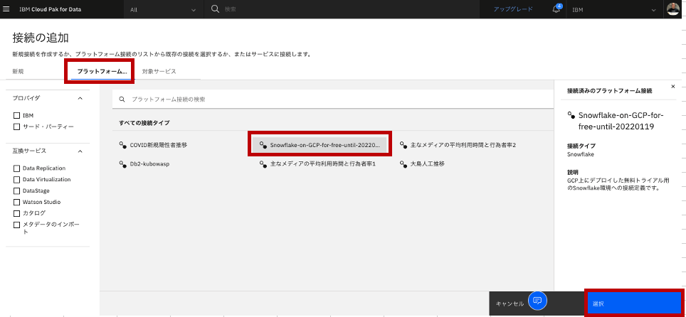Check the メタデータのインポート checkbox
The width and height of the screenshot is (686, 317).
[x=16, y=225]
